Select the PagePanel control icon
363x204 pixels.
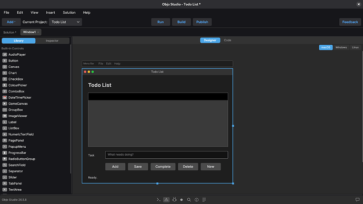[5, 140]
